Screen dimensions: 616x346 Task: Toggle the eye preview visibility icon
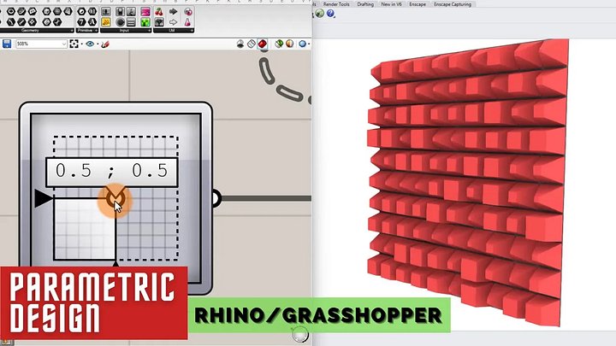[90, 44]
